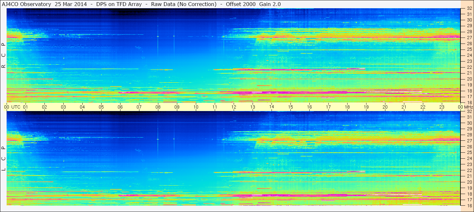This screenshot has width=474, height=212.
Task: Select the 25 MHz tick on RCP panel
Action: [x=469, y=50]
